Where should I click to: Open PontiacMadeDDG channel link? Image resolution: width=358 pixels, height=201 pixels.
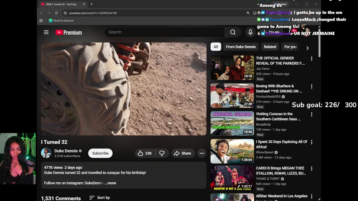tap(268, 97)
